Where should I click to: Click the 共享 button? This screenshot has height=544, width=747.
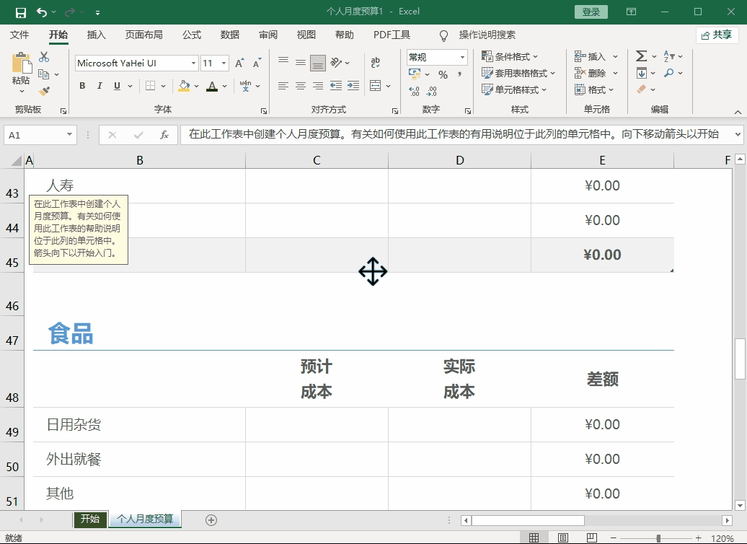pyautogui.click(x=717, y=35)
